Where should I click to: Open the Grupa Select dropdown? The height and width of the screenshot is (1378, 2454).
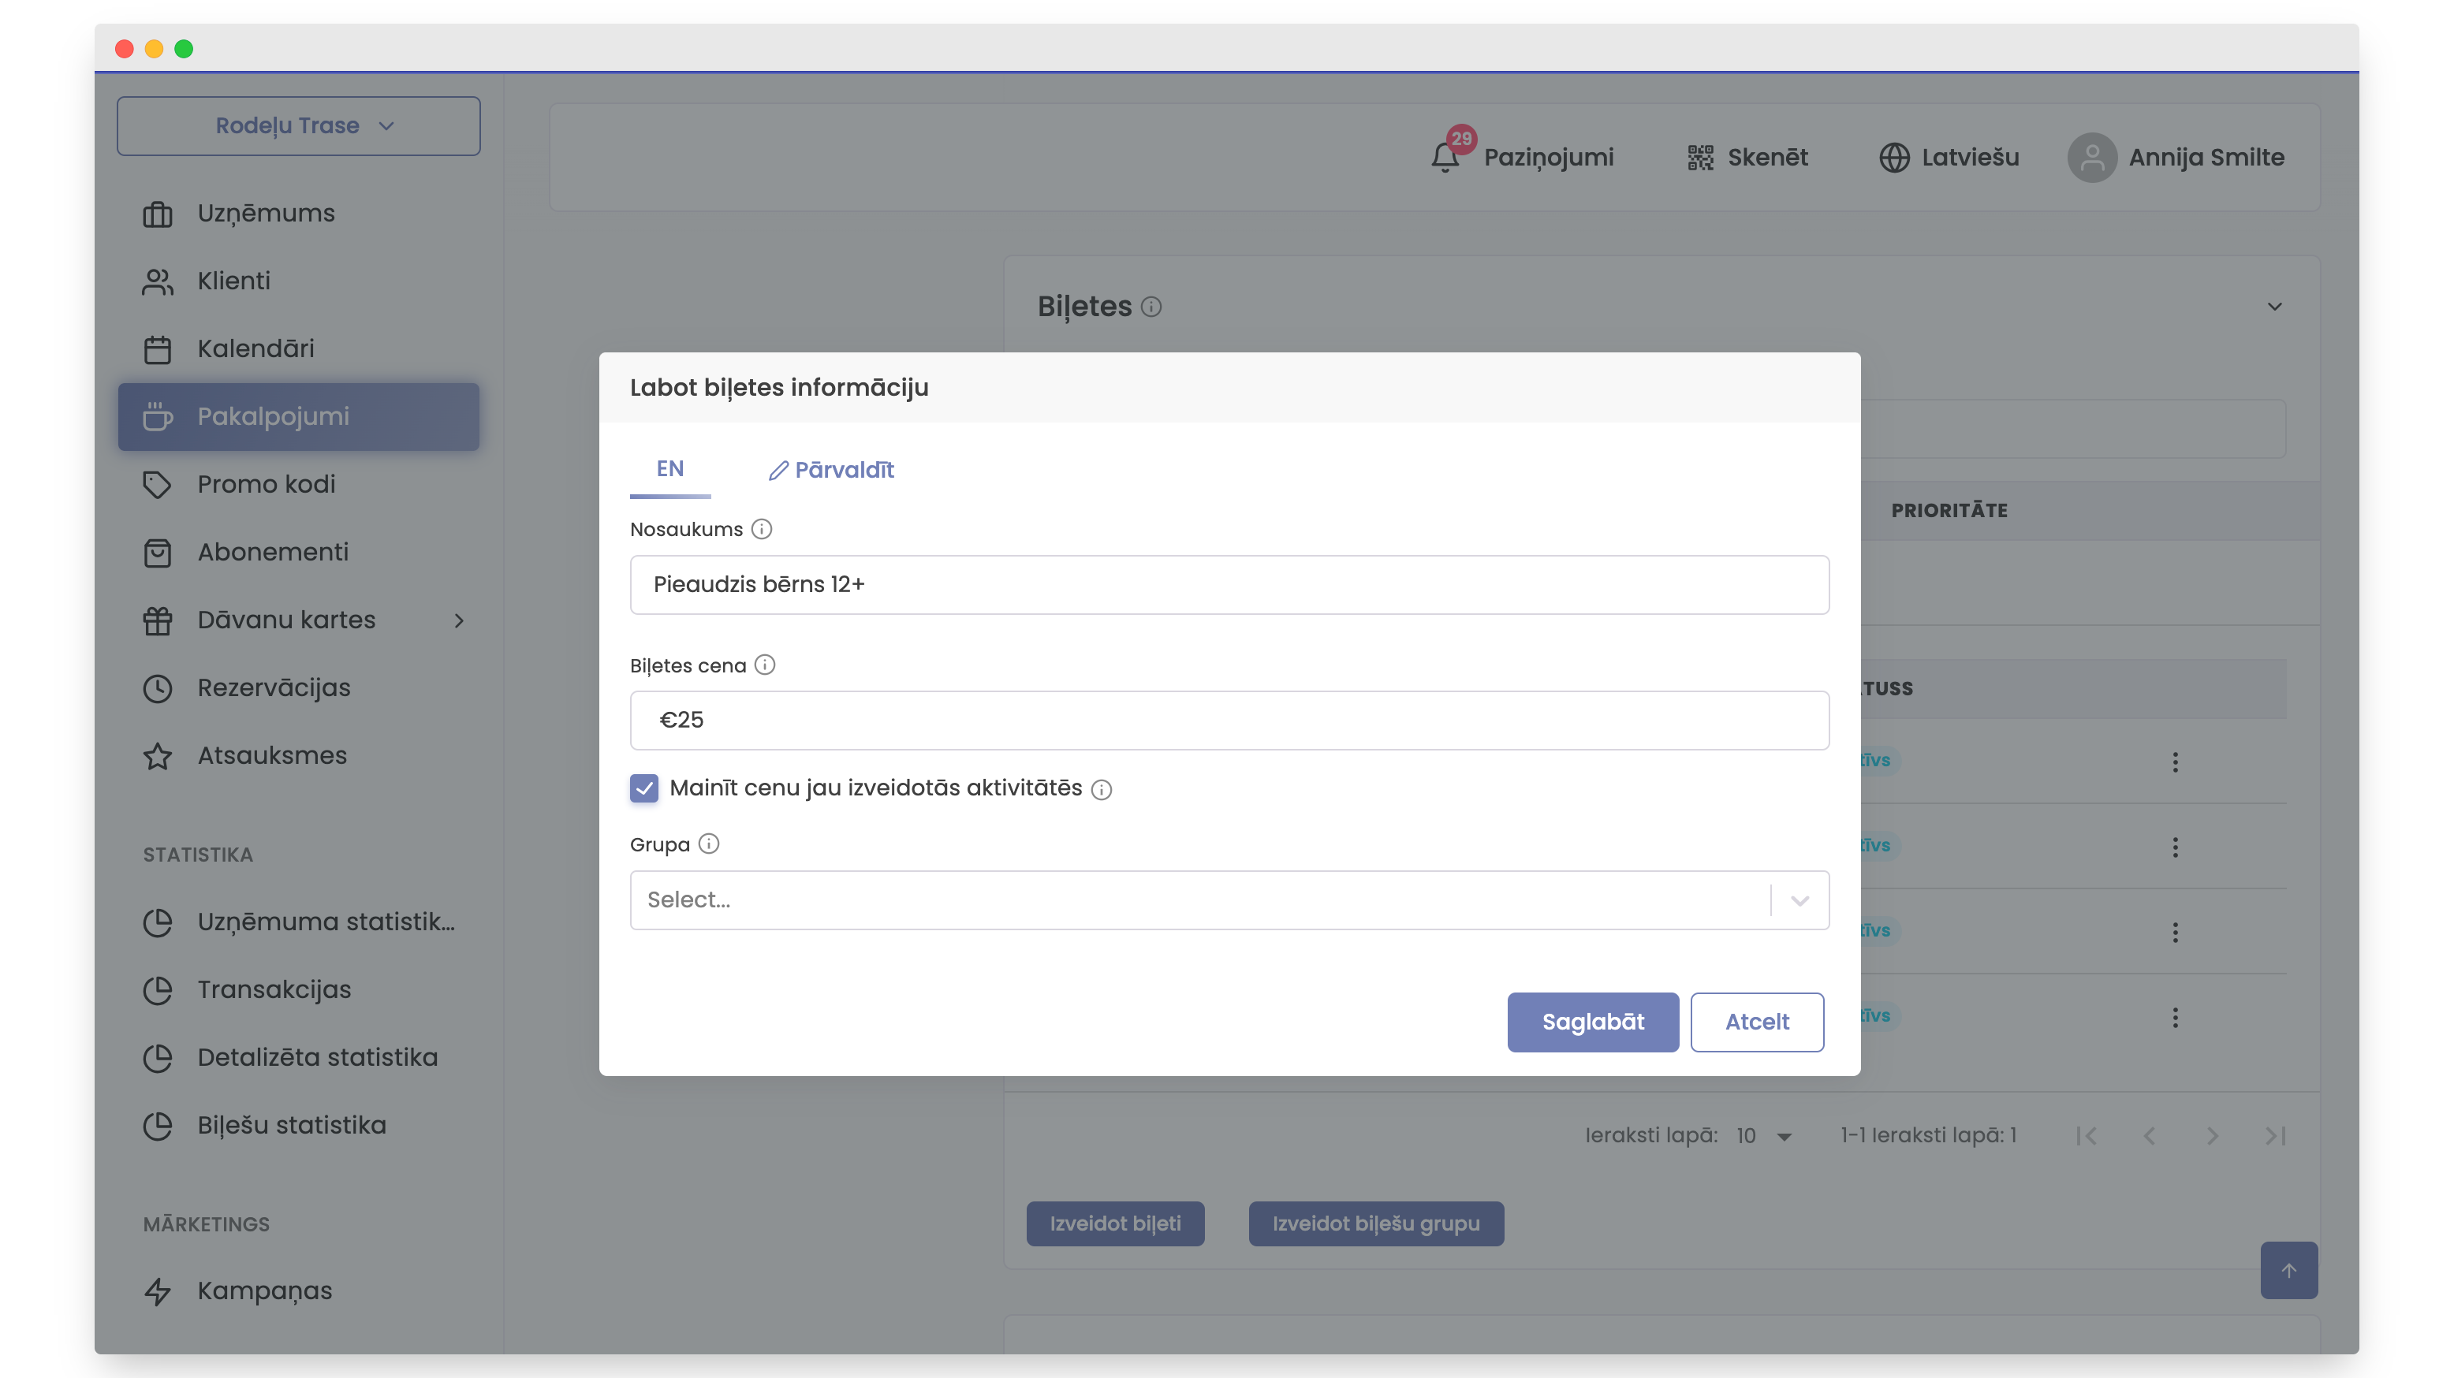1228,900
